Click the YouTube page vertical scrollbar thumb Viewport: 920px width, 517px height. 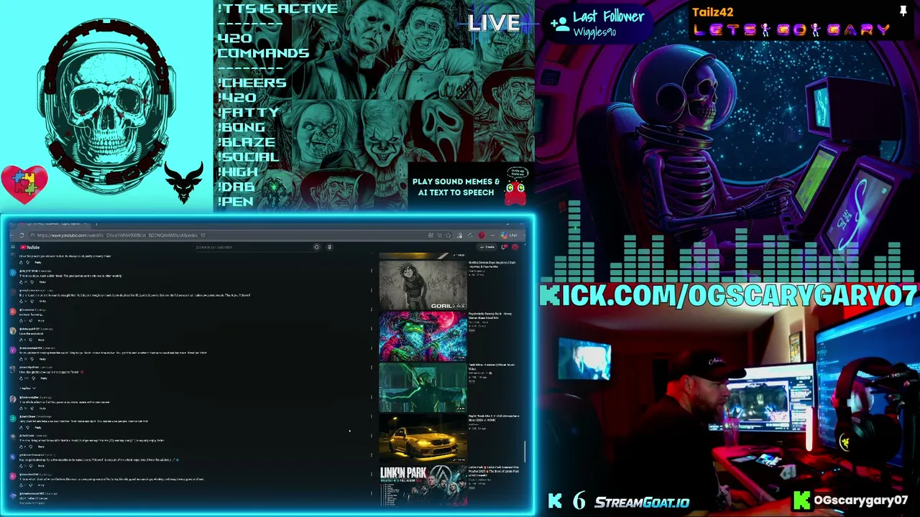pyautogui.click(x=525, y=452)
